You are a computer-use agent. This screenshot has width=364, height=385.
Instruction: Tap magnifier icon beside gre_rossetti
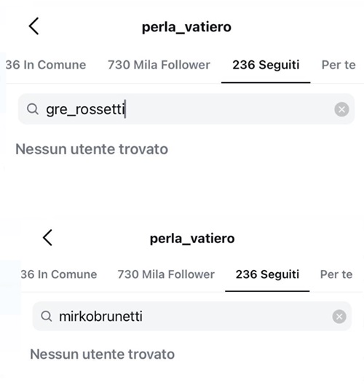[x=33, y=109]
